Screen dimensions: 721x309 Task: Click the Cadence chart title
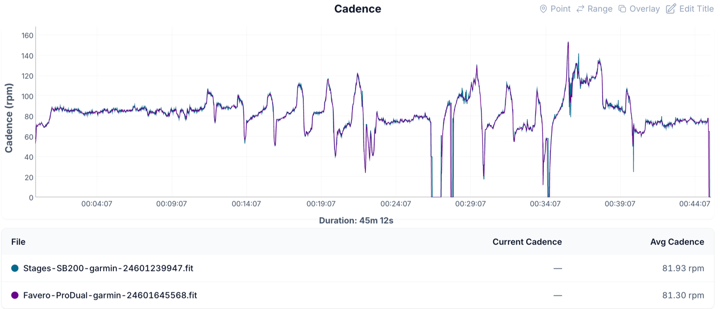pos(357,9)
